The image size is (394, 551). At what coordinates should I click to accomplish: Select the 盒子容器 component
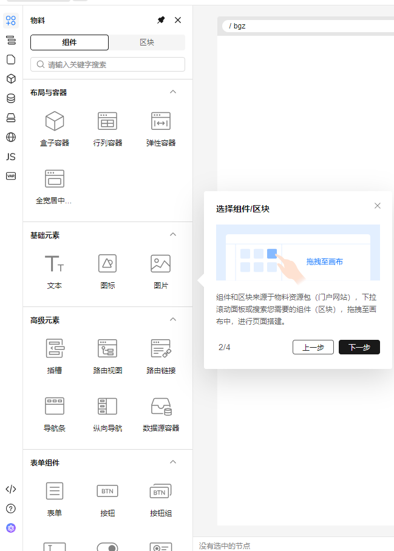tap(55, 129)
